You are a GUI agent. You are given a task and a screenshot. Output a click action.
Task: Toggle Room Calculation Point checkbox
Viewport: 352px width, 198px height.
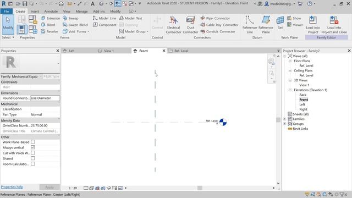point(33,164)
